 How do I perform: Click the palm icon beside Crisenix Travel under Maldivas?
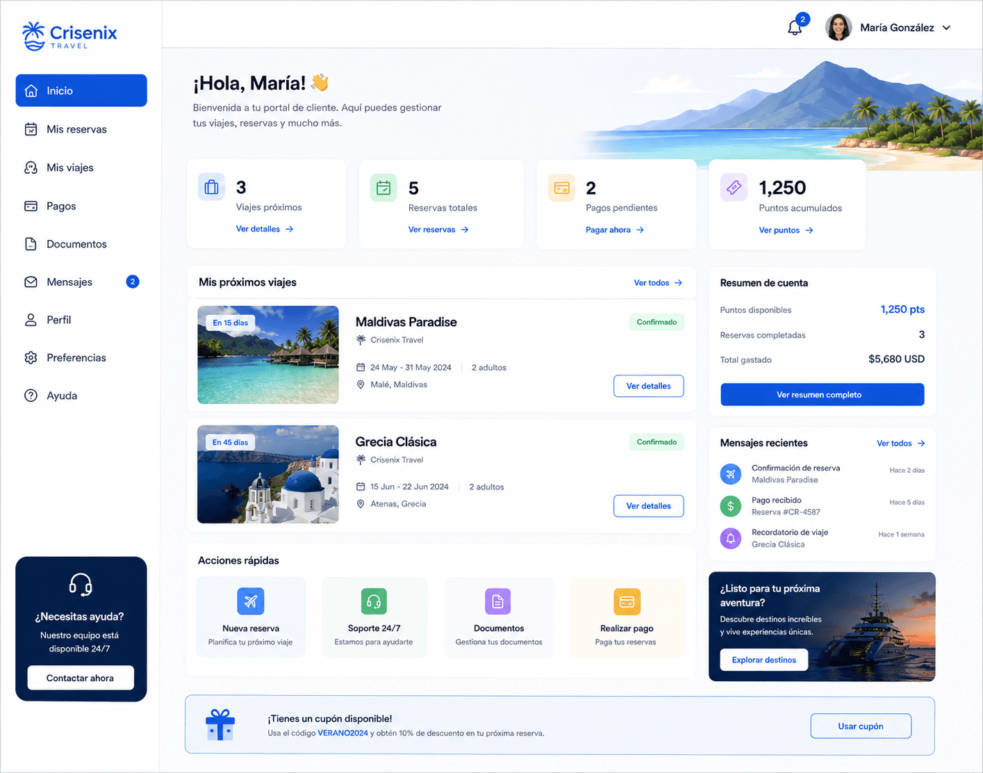coord(361,340)
